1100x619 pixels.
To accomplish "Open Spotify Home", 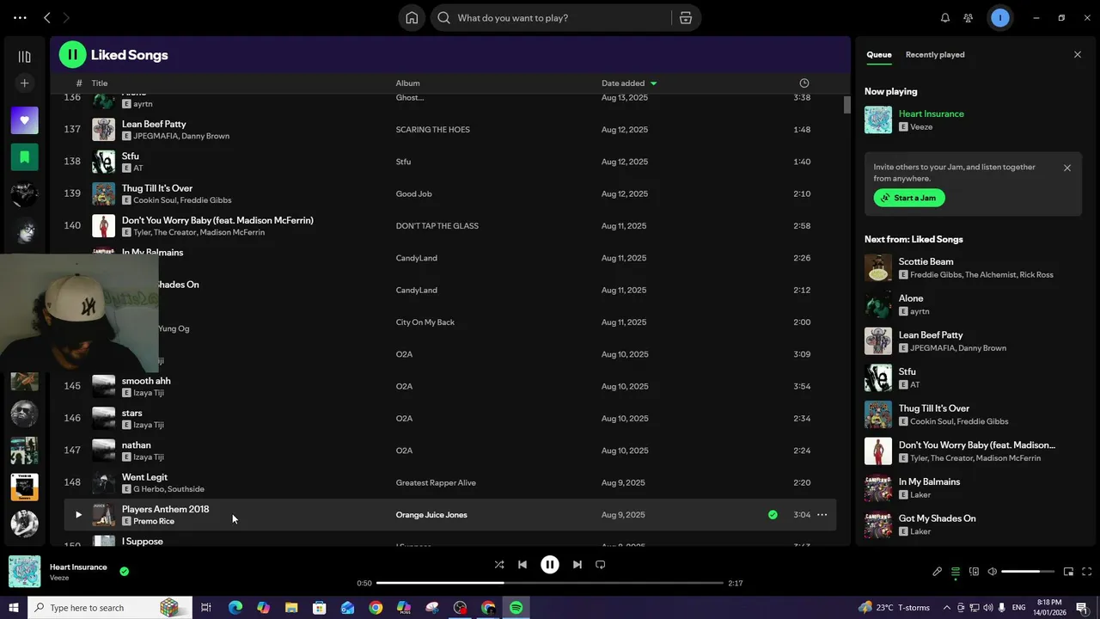I will pyautogui.click(x=412, y=17).
